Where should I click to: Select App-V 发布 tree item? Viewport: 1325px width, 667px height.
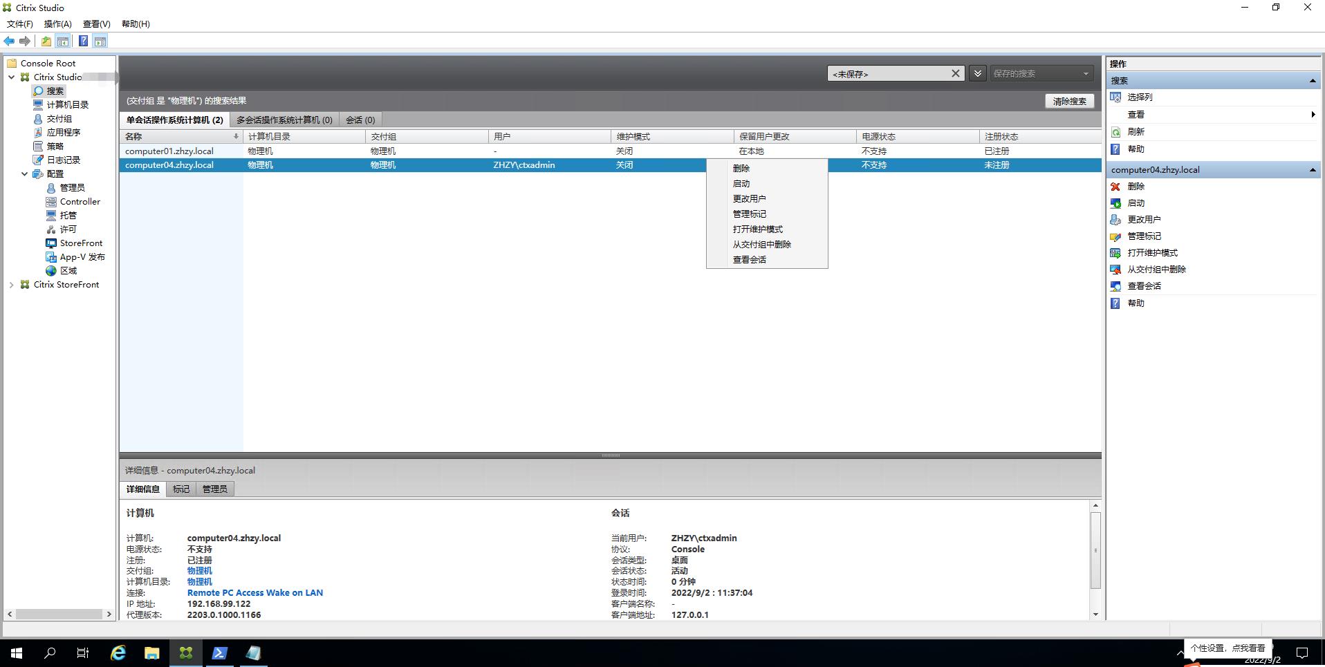(82, 256)
